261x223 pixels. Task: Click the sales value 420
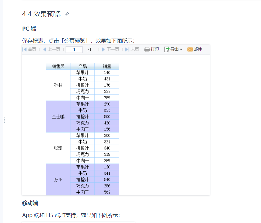click(x=107, y=123)
